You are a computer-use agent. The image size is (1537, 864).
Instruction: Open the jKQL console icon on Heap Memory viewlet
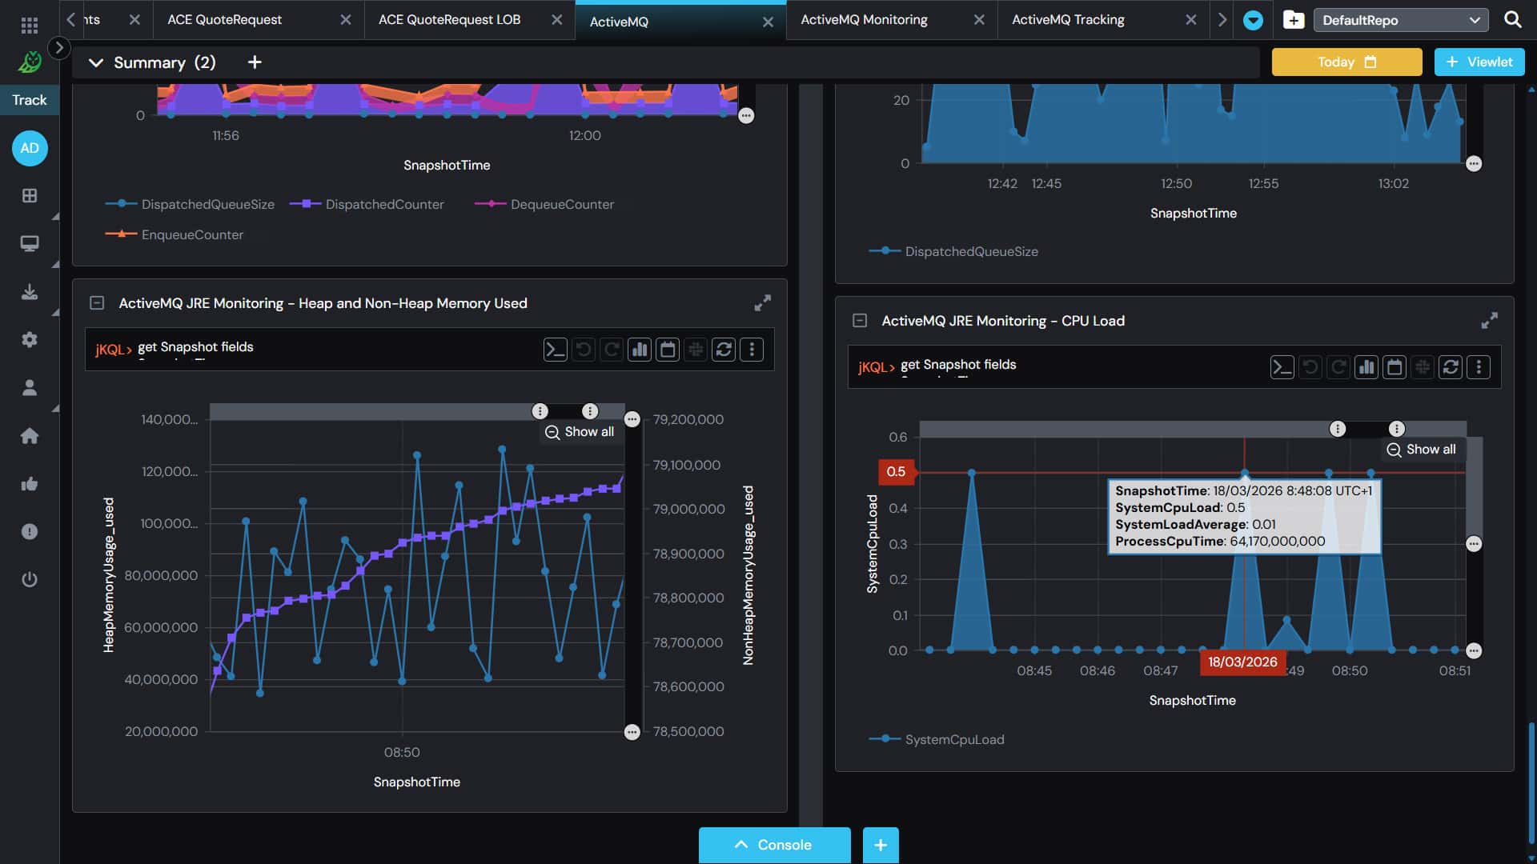[556, 350]
